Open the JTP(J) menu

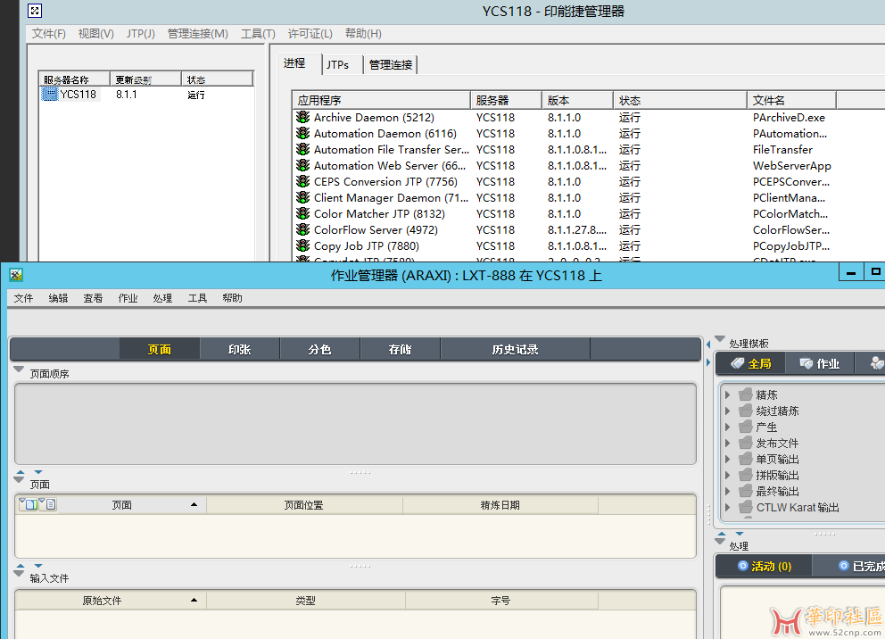141,34
